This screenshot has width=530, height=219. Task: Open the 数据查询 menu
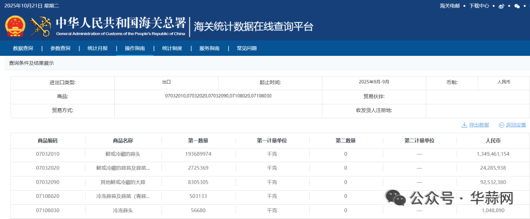[23, 49]
